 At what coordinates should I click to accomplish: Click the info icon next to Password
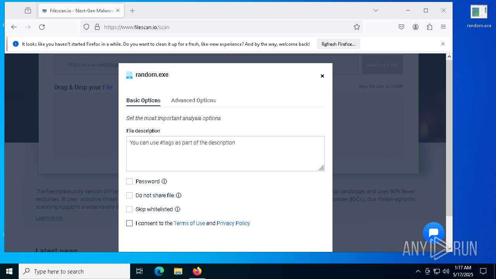click(x=164, y=181)
